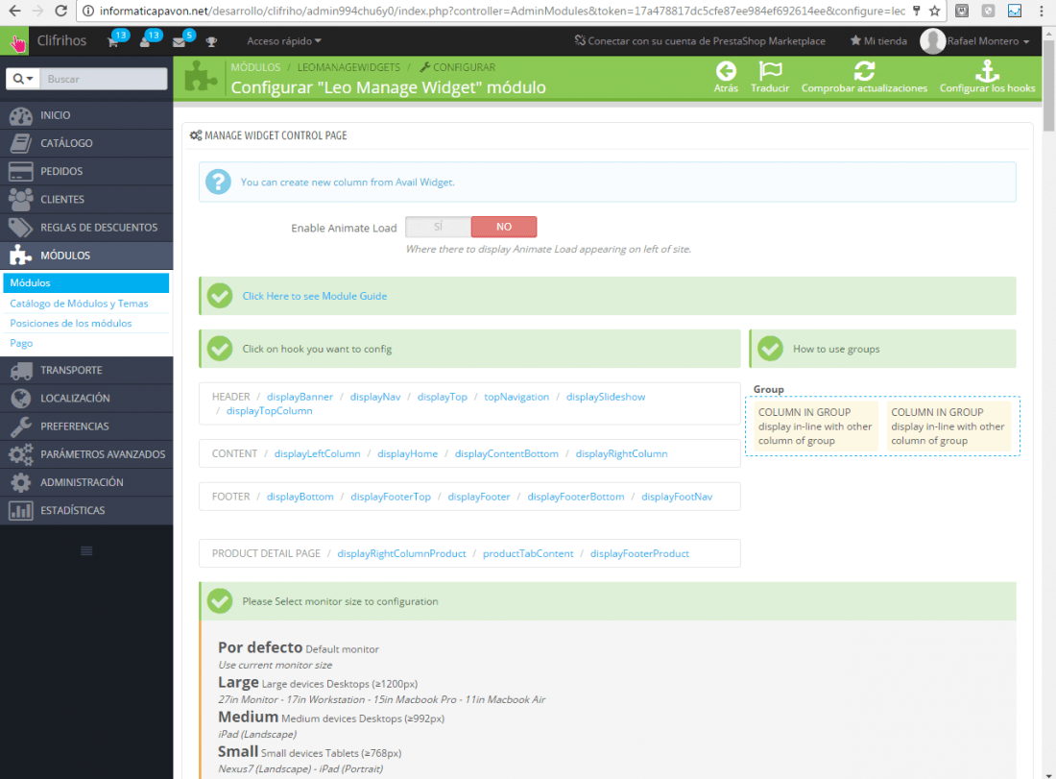Image resolution: width=1056 pixels, height=779 pixels.
Task: Click the site information icon in address bar
Action: click(87, 11)
